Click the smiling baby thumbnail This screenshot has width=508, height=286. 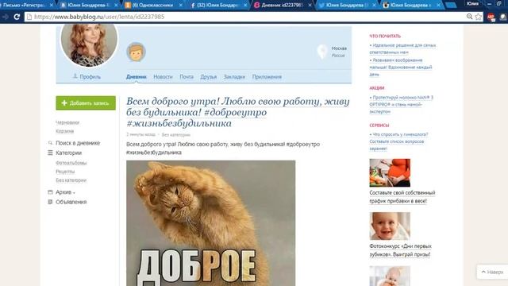pos(390,226)
